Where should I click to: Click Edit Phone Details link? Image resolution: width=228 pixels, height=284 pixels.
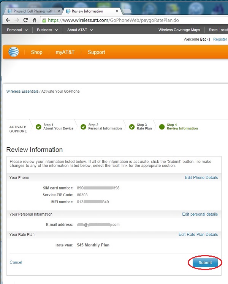pyautogui.click(x=201, y=178)
